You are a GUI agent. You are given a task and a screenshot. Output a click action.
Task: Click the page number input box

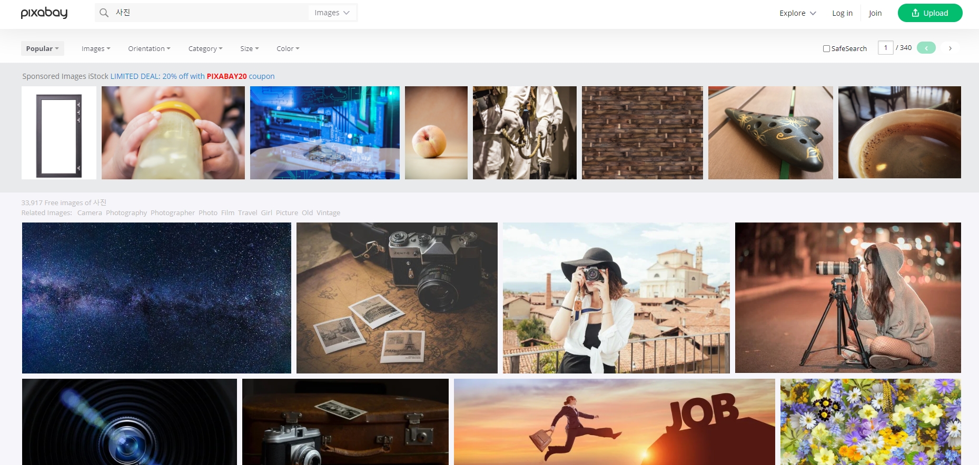tap(886, 48)
